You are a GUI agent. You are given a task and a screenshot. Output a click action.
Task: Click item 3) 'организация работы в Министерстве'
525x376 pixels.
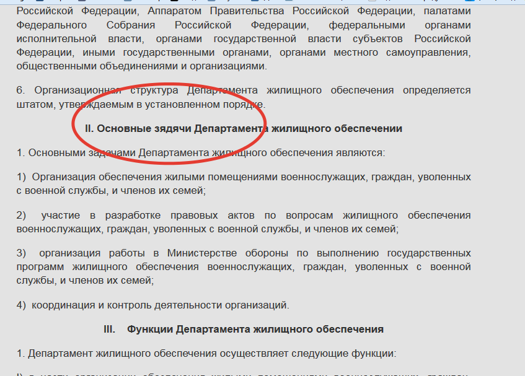(x=243, y=253)
